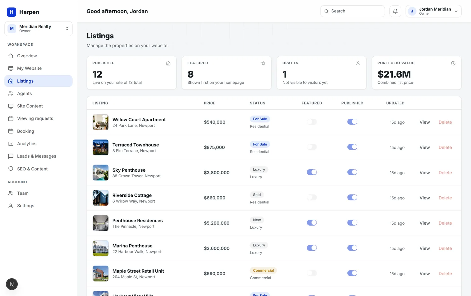
Task: Open the notifications bell
Action: tap(395, 11)
